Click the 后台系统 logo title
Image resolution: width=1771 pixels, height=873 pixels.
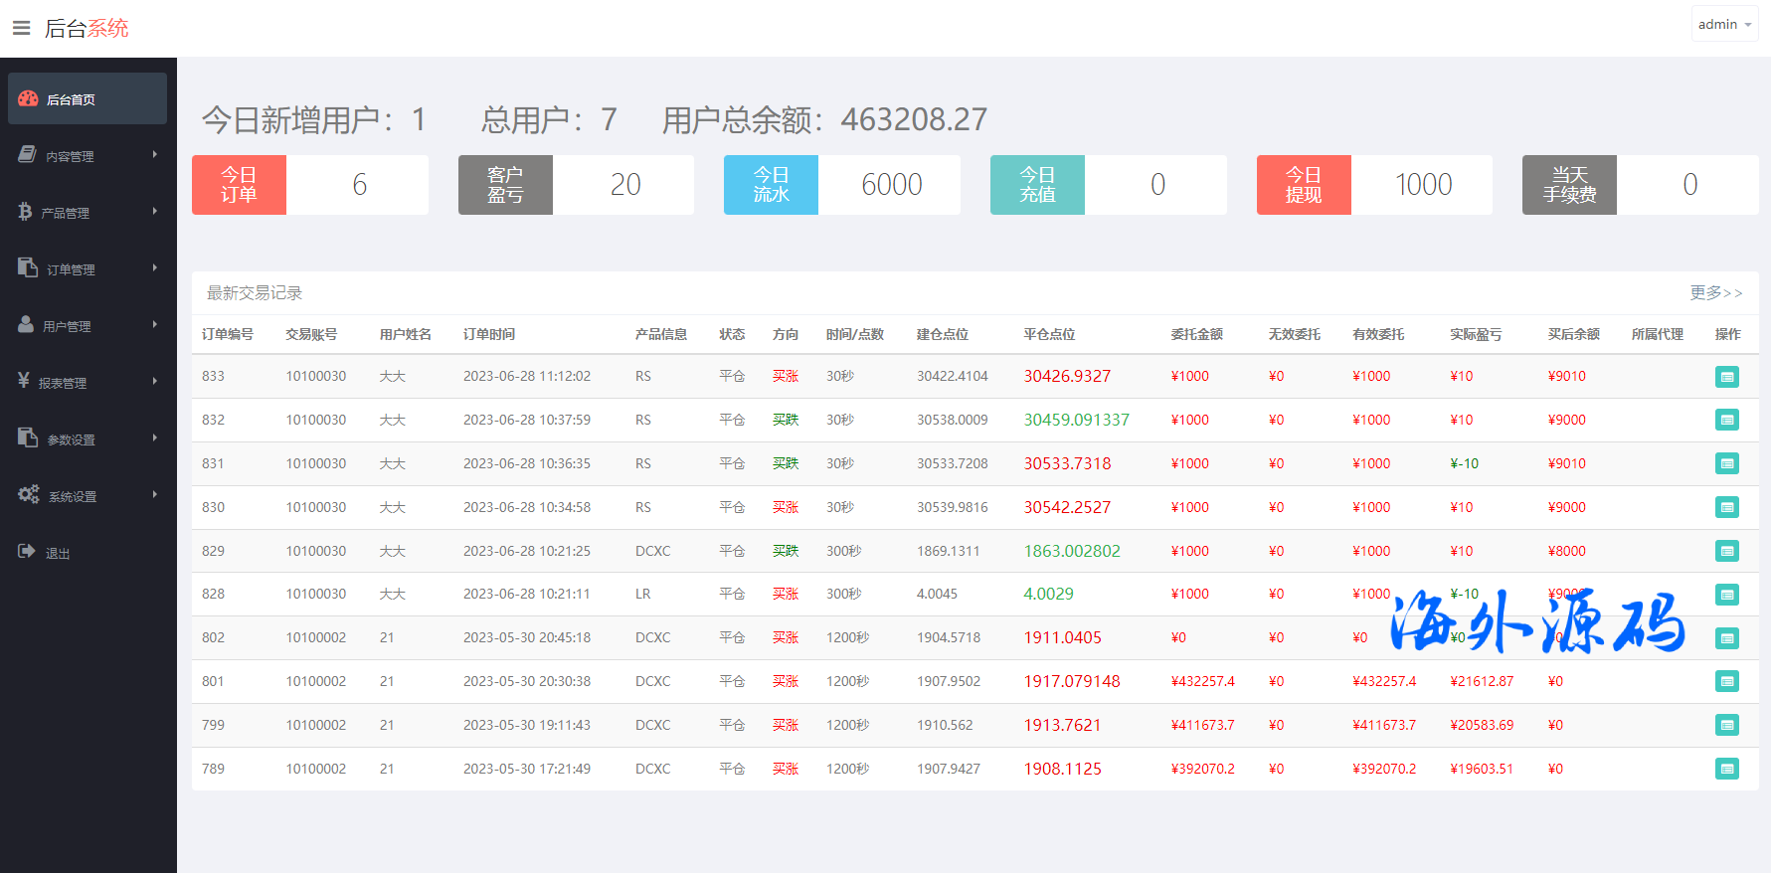pyautogui.click(x=87, y=28)
